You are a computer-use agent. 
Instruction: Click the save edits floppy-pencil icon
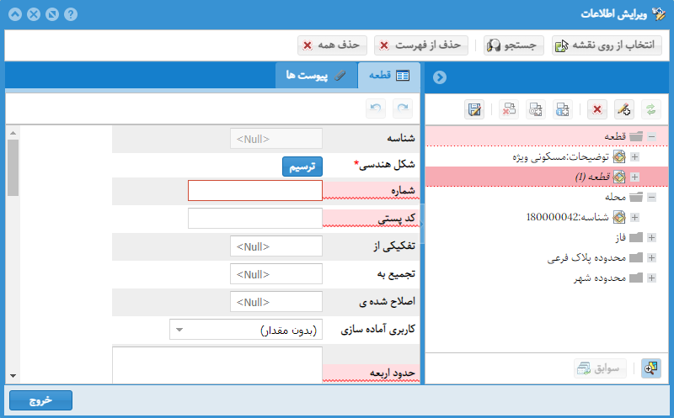tap(474, 109)
